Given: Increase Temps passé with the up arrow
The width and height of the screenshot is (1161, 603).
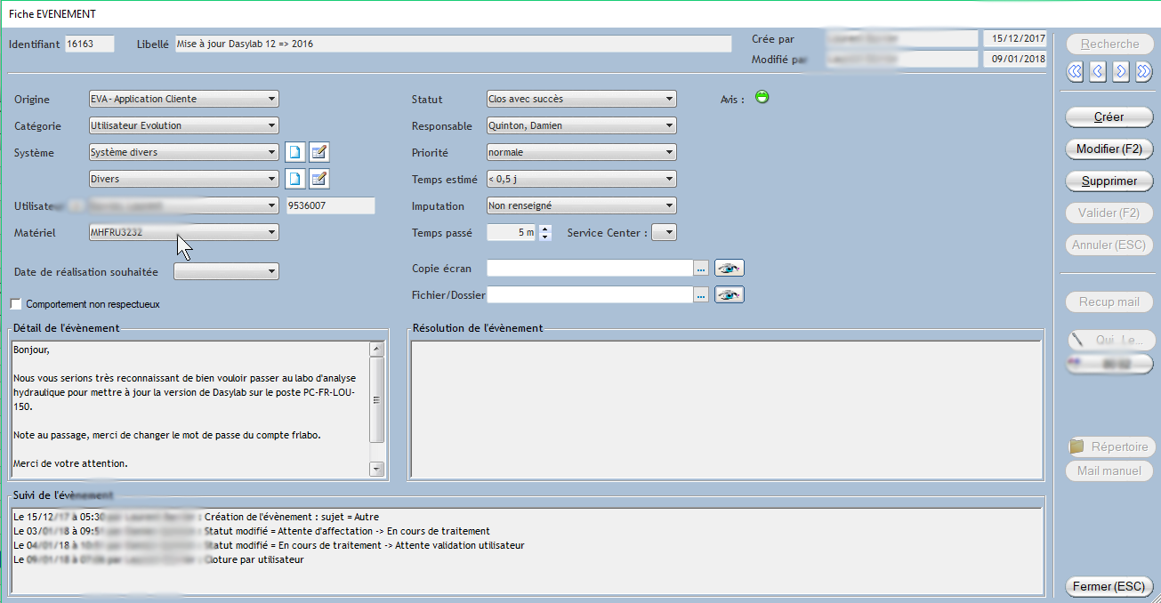Looking at the screenshot, I should [x=545, y=229].
